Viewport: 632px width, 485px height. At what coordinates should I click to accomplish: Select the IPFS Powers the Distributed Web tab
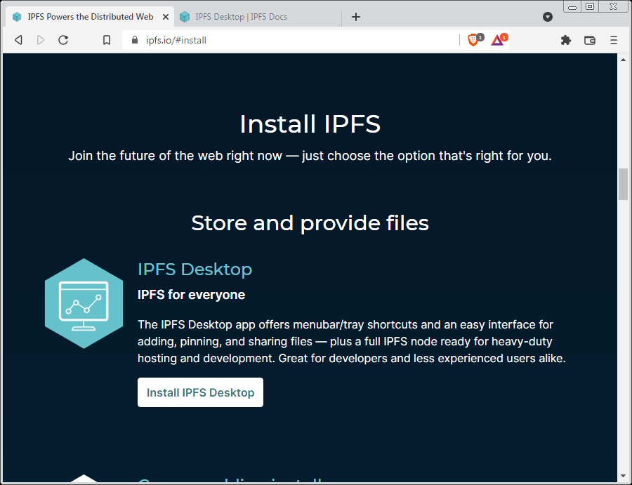point(90,17)
